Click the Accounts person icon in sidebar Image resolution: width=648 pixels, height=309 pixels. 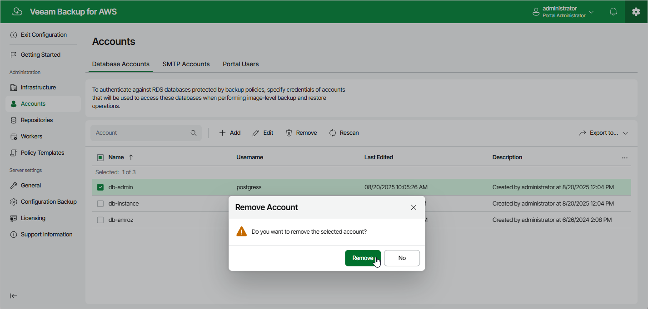[14, 104]
